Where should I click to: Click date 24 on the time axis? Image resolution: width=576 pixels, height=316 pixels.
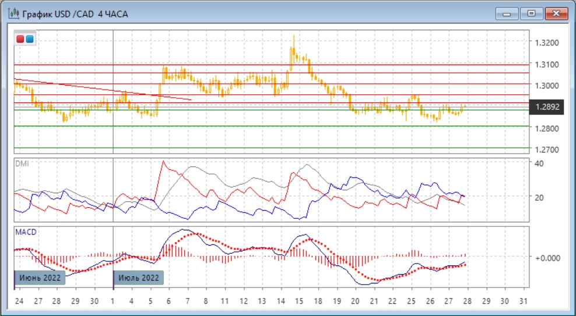[x=19, y=301]
